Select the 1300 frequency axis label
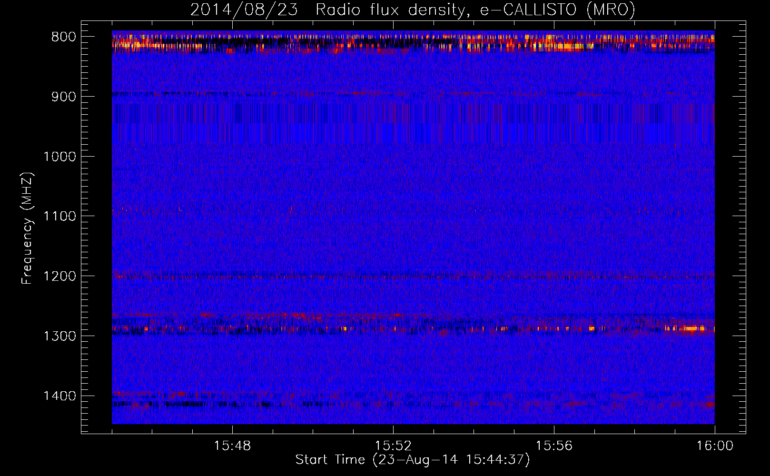Screen dimensions: 770x476 [x=60, y=336]
